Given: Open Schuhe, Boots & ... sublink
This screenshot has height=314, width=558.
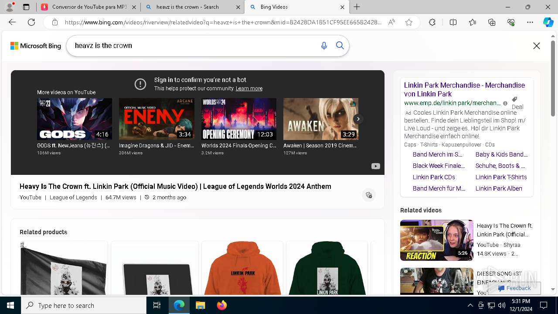Looking at the screenshot, I should (500, 166).
